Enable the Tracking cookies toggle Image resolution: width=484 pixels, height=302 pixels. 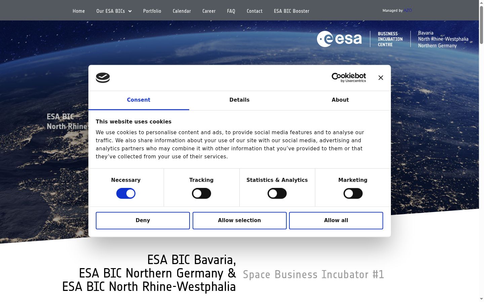click(x=201, y=194)
